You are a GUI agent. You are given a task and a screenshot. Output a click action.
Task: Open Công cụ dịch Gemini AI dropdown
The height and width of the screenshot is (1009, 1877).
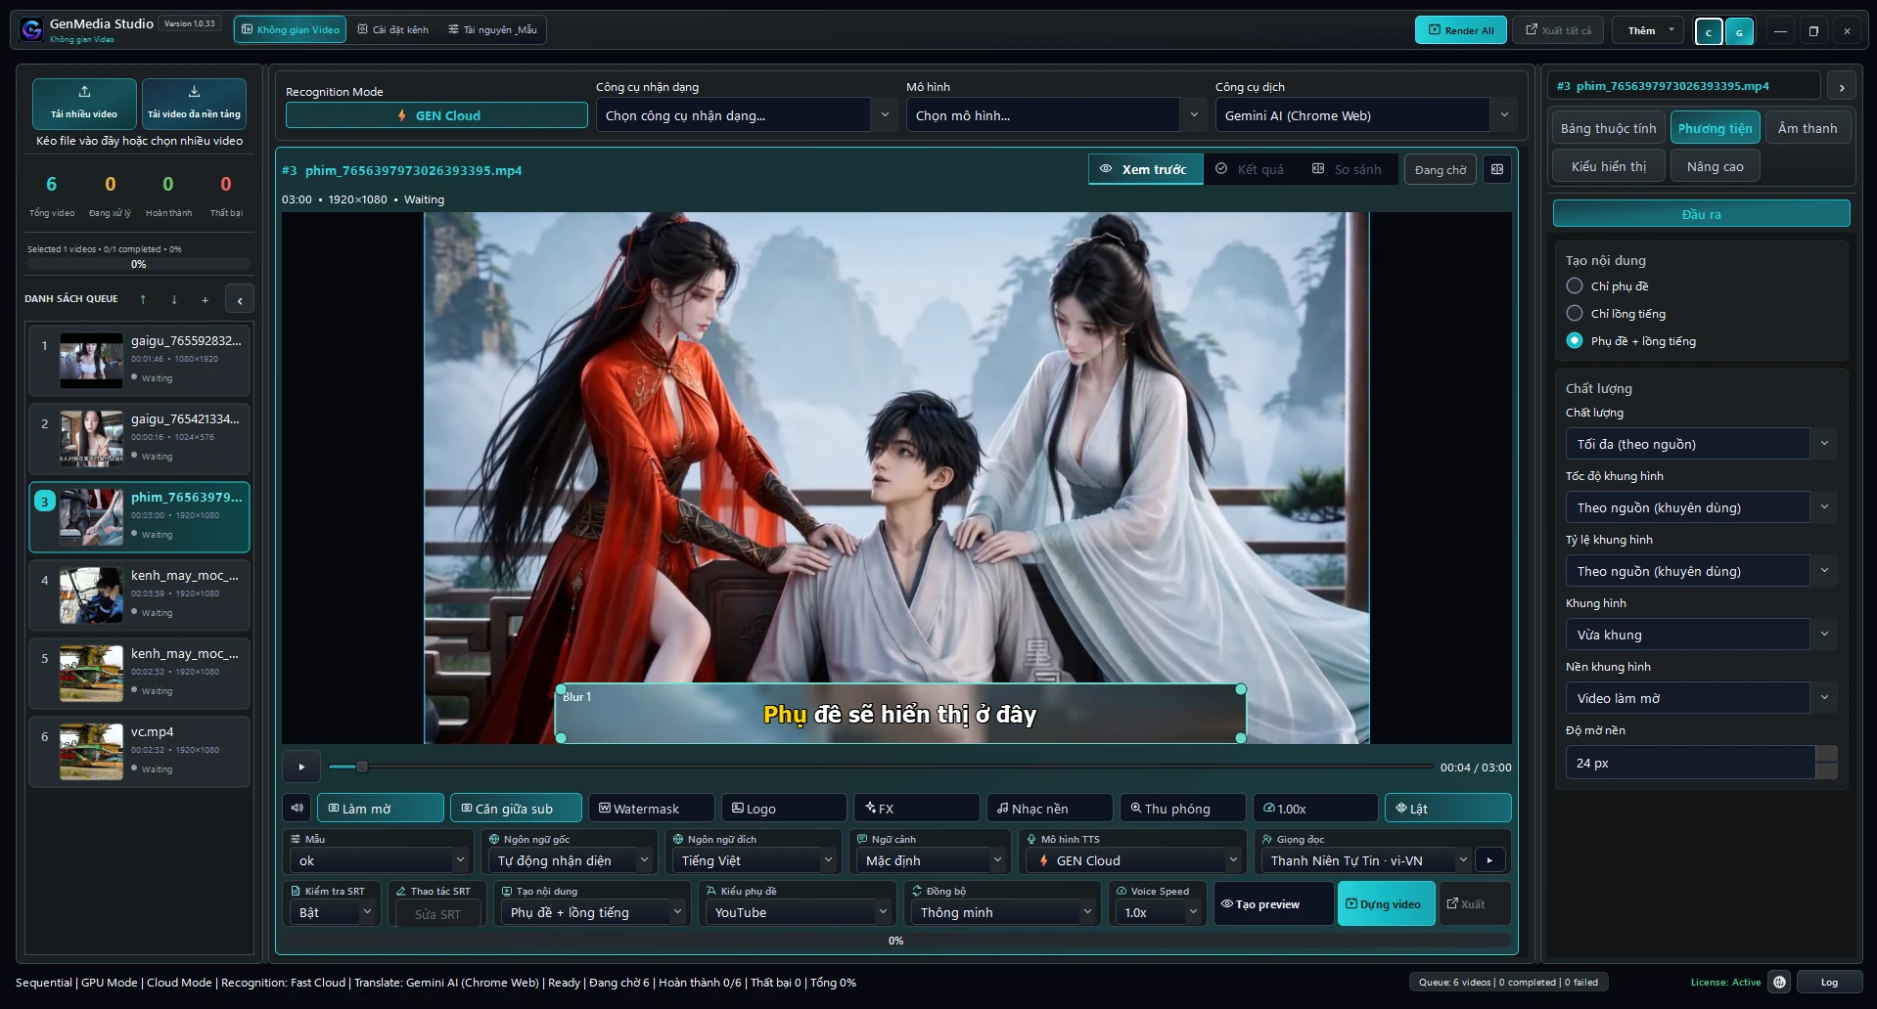click(x=1366, y=115)
